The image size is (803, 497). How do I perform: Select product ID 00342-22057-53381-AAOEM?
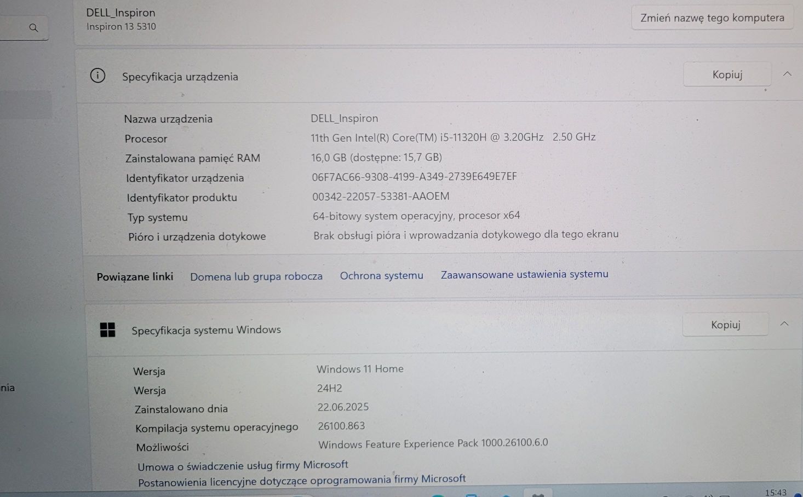click(x=381, y=196)
